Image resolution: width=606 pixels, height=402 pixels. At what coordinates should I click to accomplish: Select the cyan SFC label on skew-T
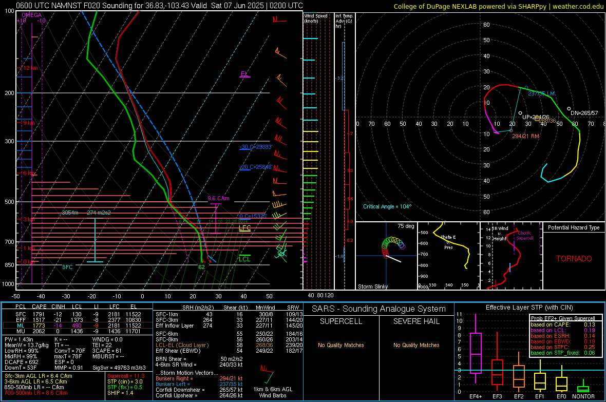coord(67,267)
